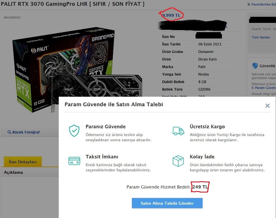The image size is (276, 218).
Task: Click the Taksit İmkanı credit card icon
Action: pyautogui.click(x=74, y=161)
